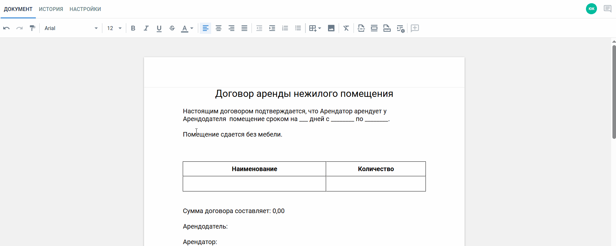
Task: Justify the text alignment
Action: coord(244,28)
